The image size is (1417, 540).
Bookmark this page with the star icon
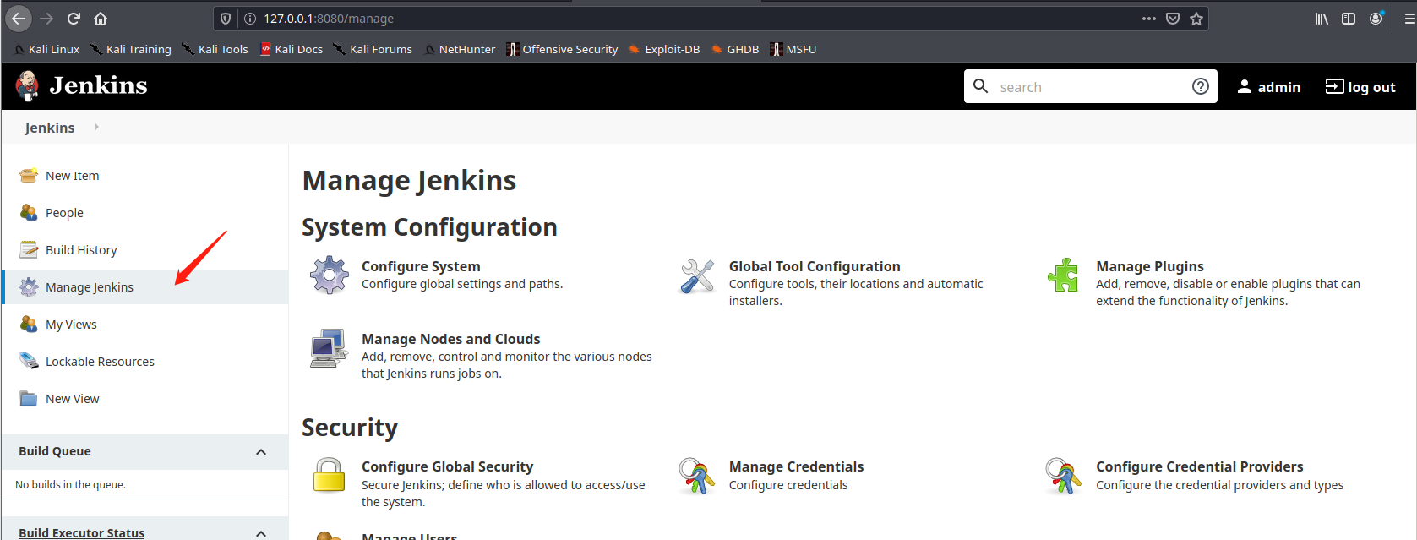tap(1196, 19)
